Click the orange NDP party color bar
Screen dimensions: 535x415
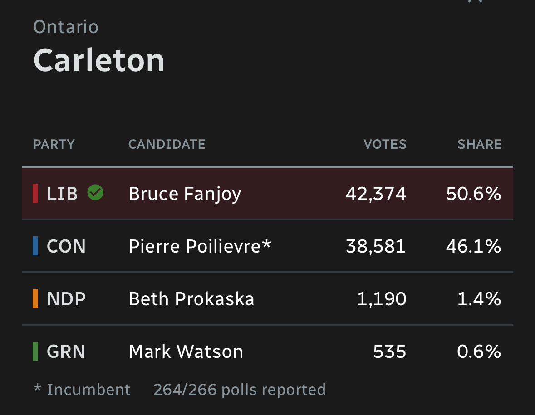pyautogui.click(x=35, y=299)
